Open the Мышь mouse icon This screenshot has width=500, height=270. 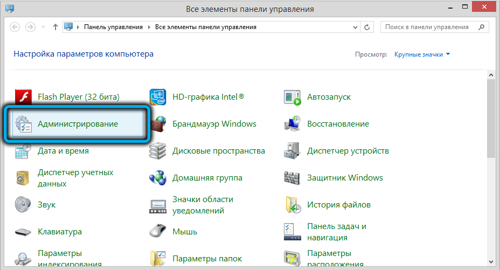[158, 232]
